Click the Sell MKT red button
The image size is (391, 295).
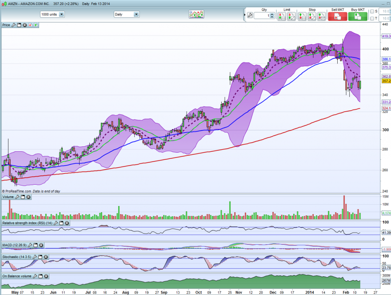point(337,16)
